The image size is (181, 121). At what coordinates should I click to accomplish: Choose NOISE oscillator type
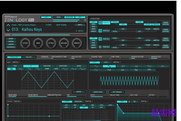click(79, 66)
